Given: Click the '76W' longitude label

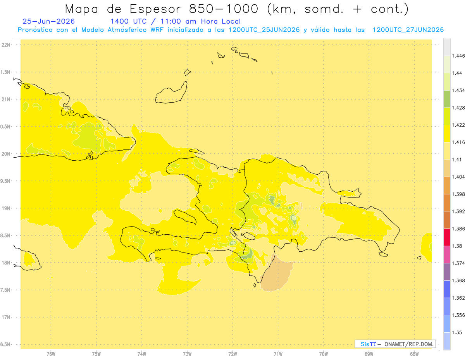Looking at the screenshot, I should pyautogui.click(x=51, y=354).
